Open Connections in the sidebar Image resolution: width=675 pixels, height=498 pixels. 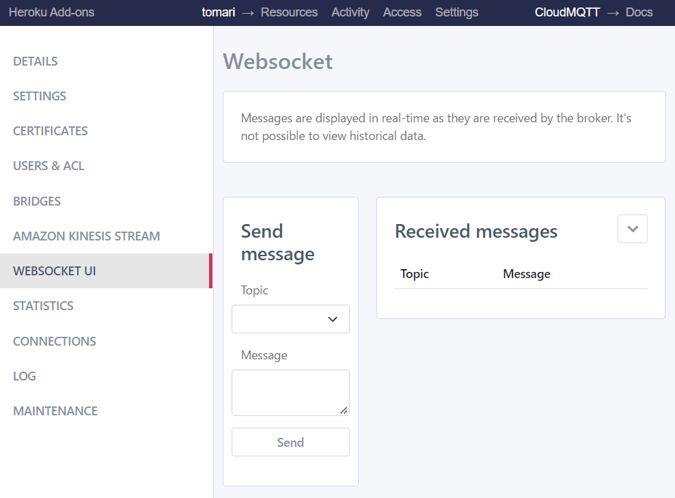pyautogui.click(x=55, y=342)
